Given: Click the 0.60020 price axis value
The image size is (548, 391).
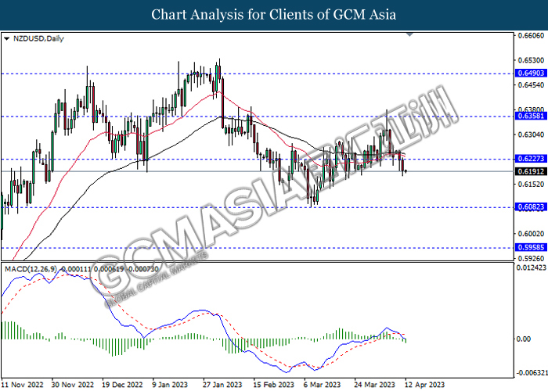Looking at the screenshot, I should point(531,234).
